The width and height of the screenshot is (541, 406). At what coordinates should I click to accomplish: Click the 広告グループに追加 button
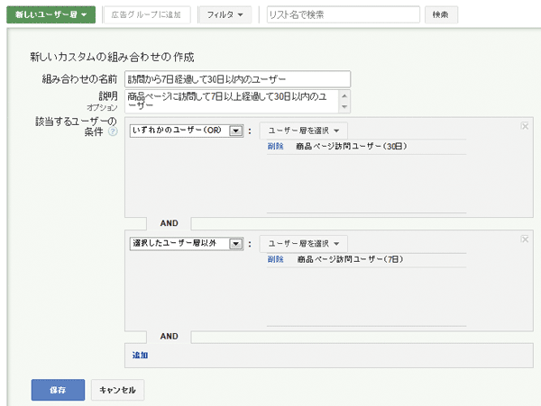click(x=146, y=14)
